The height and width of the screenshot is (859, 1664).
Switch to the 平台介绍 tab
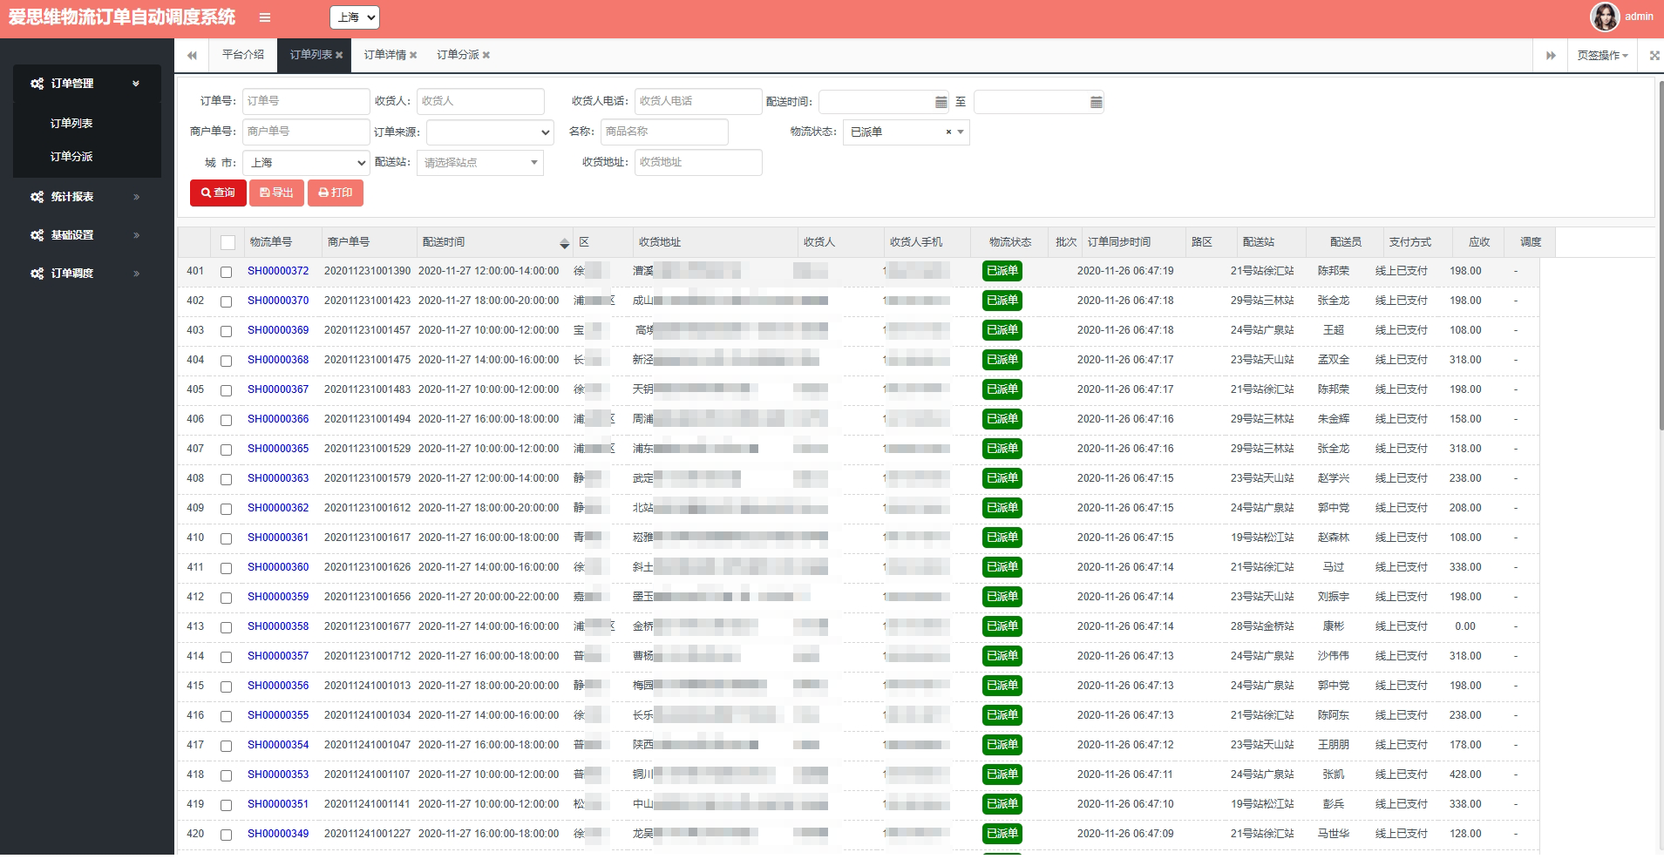point(243,55)
